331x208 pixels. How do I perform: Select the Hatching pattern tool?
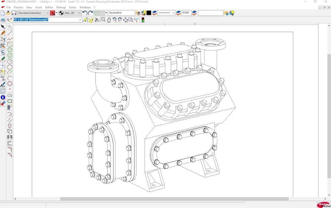(3, 91)
